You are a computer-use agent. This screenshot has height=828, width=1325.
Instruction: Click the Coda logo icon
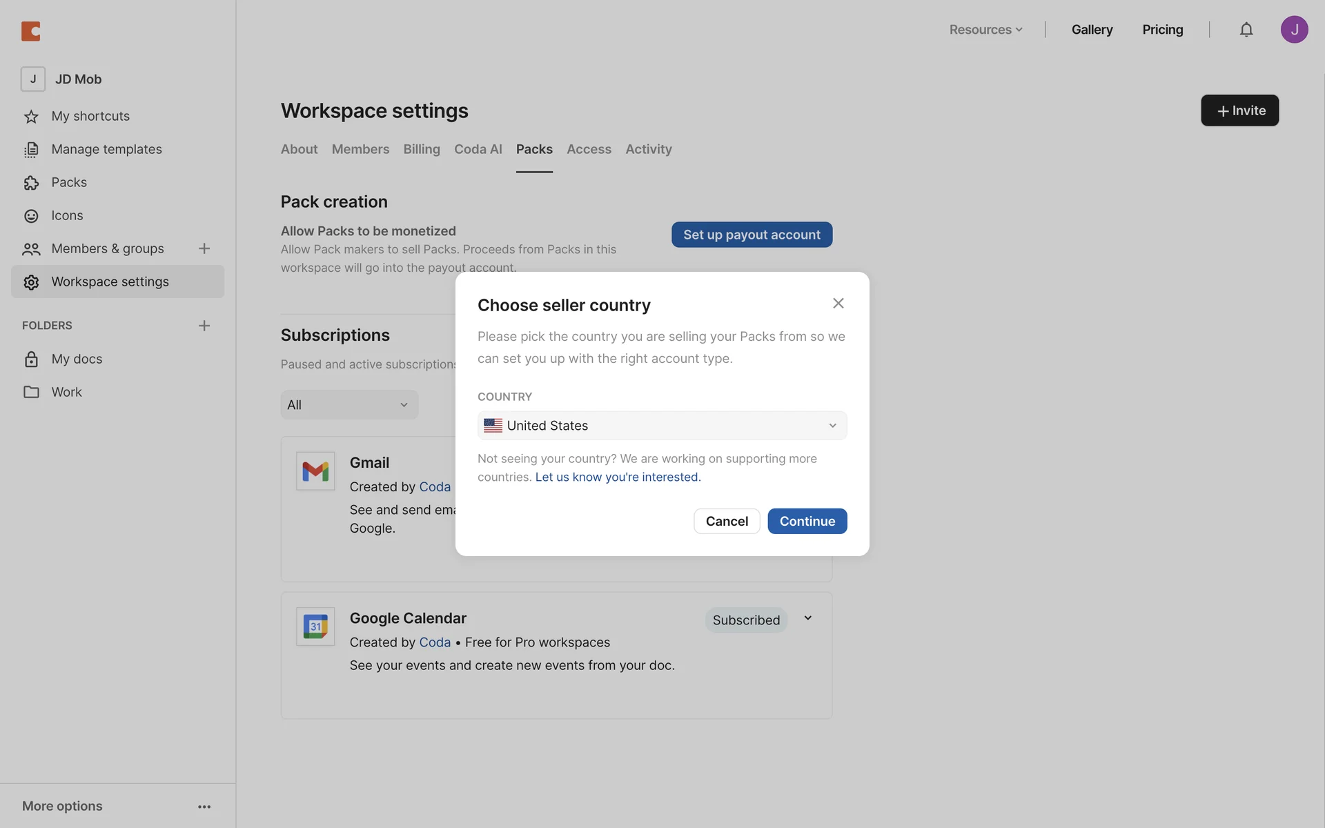(31, 31)
